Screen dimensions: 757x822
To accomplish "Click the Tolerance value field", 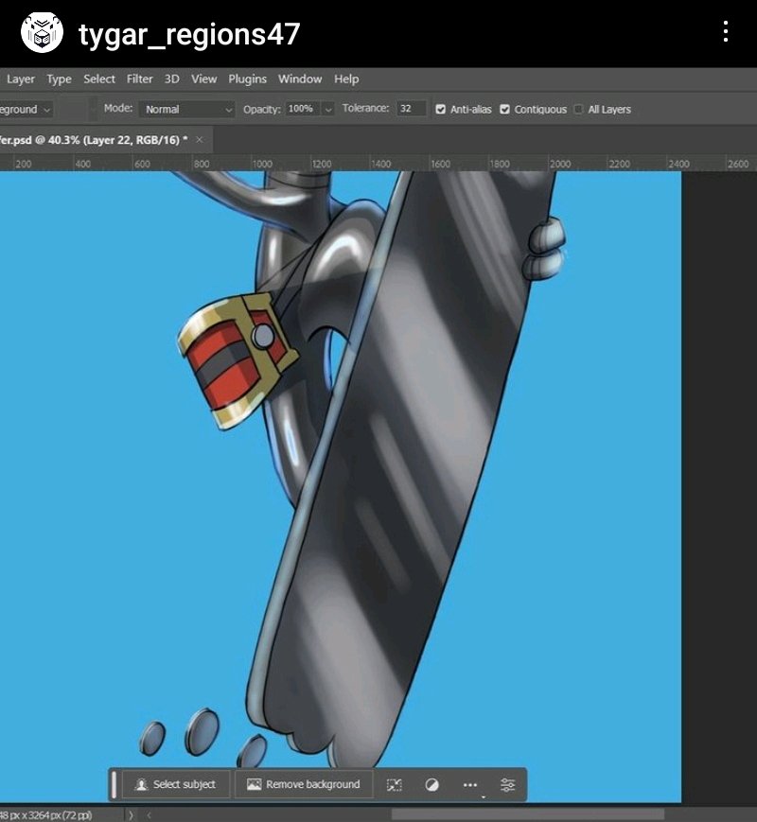I will tap(411, 109).
